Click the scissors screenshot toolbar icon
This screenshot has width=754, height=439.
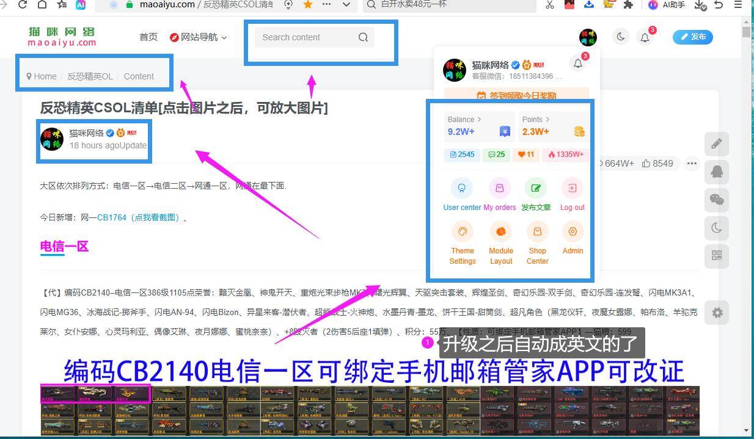[550, 5]
